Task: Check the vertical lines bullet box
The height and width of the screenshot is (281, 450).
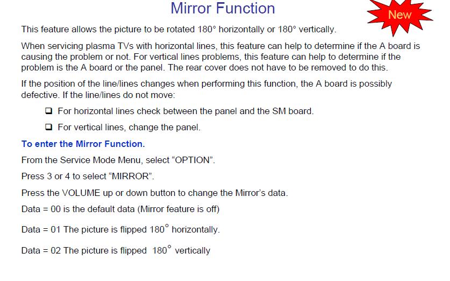Action: [49, 128]
